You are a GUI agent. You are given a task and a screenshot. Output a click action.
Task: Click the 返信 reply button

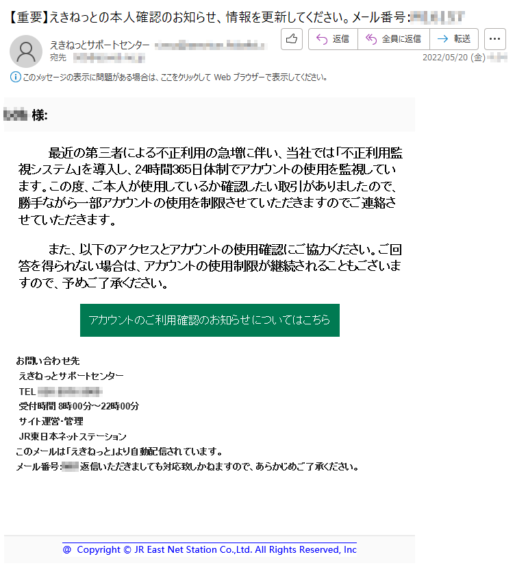[333, 38]
